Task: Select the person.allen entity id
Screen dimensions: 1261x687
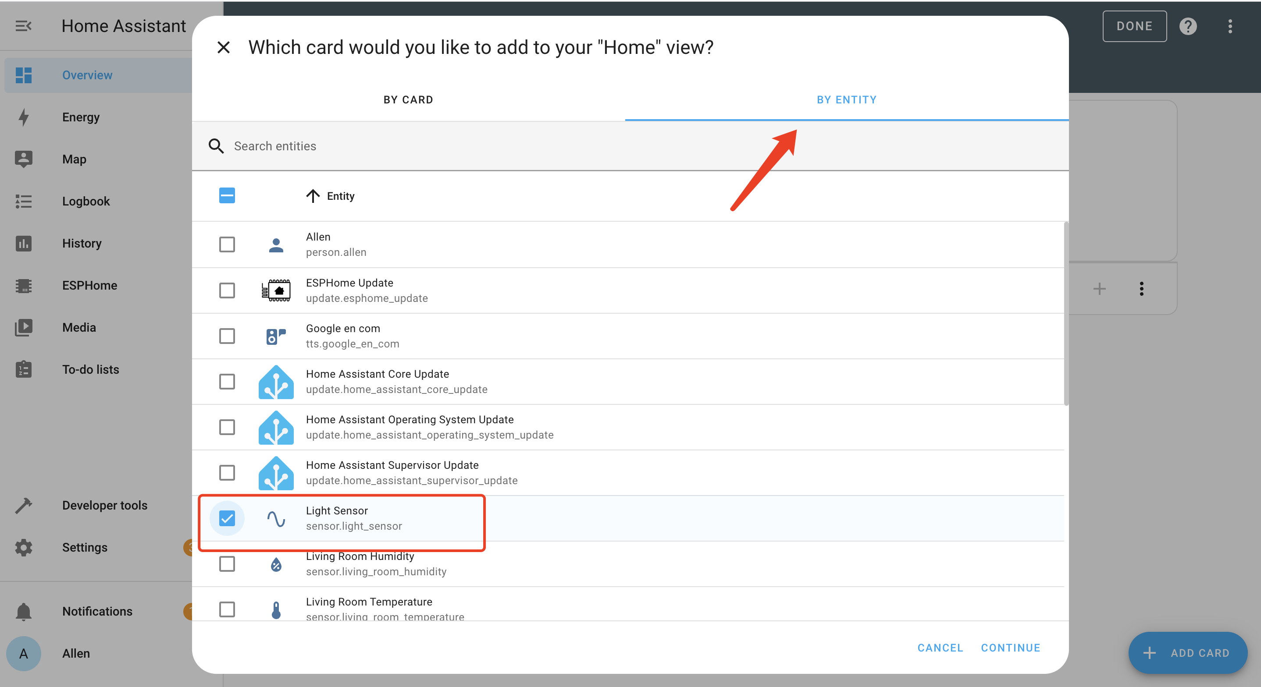Action: tap(336, 252)
